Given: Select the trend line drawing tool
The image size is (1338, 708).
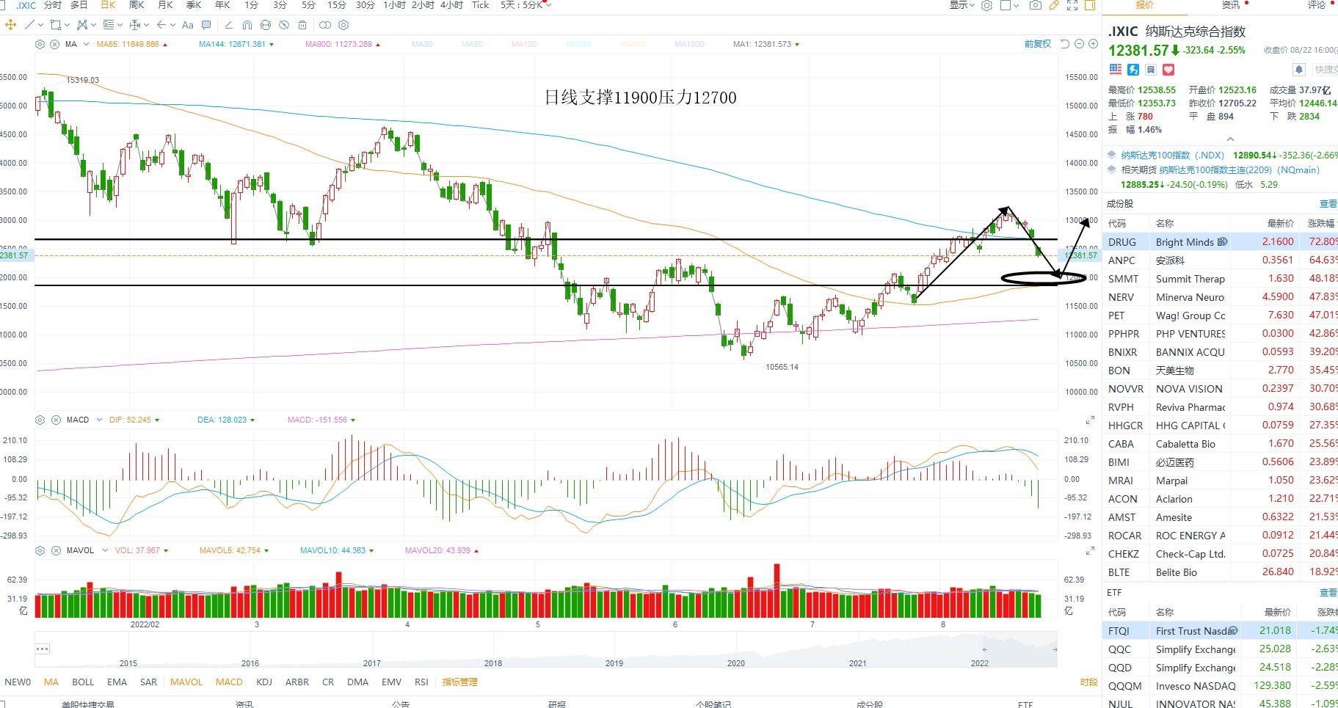Looking at the screenshot, I should point(29,25).
